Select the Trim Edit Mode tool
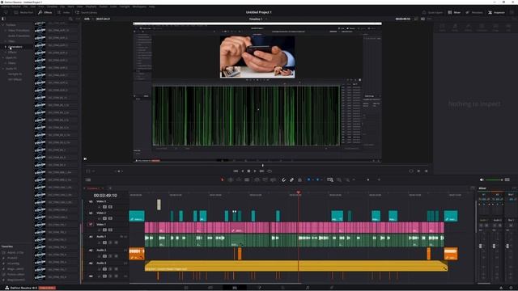Image resolution: width=518 pixels, height=291 pixels. click(231, 179)
